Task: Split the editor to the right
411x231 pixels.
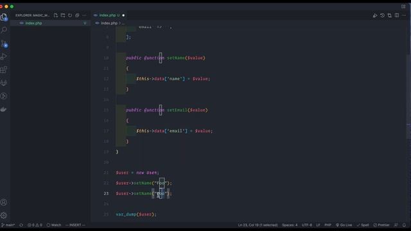Action: click(397, 15)
